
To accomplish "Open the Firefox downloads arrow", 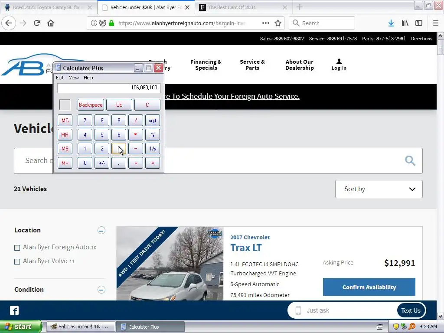I will 391,23.
